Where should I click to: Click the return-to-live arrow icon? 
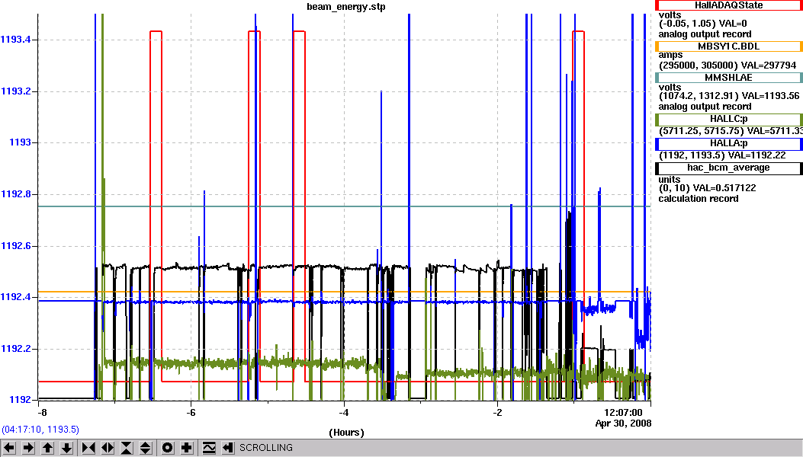(228, 448)
